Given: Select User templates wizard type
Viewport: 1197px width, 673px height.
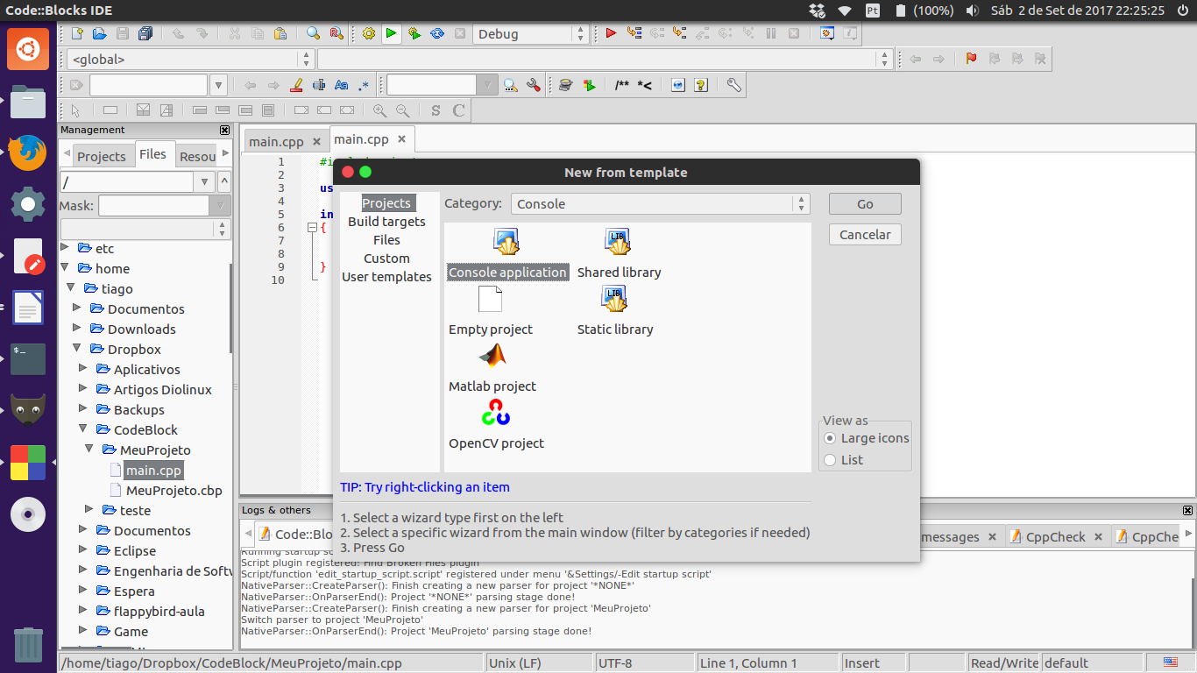Looking at the screenshot, I should pos(386,277).
